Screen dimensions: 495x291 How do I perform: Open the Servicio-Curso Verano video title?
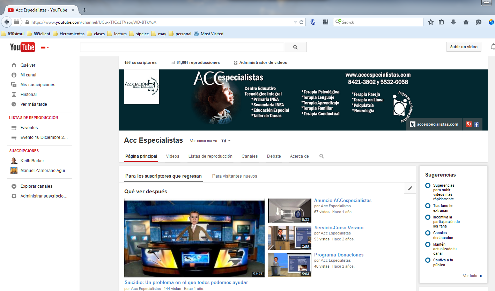pyautogui.click(x=339, y=228)
